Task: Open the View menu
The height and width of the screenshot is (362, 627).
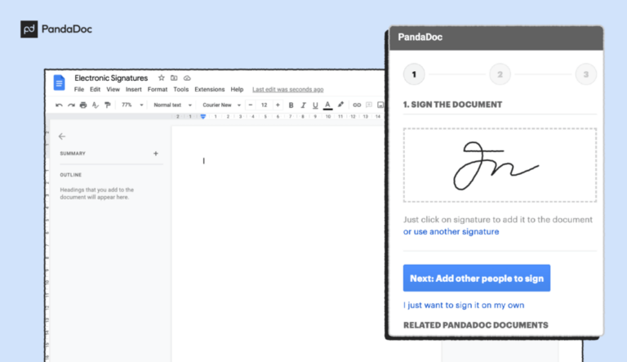Action: (x=113, y=89)
